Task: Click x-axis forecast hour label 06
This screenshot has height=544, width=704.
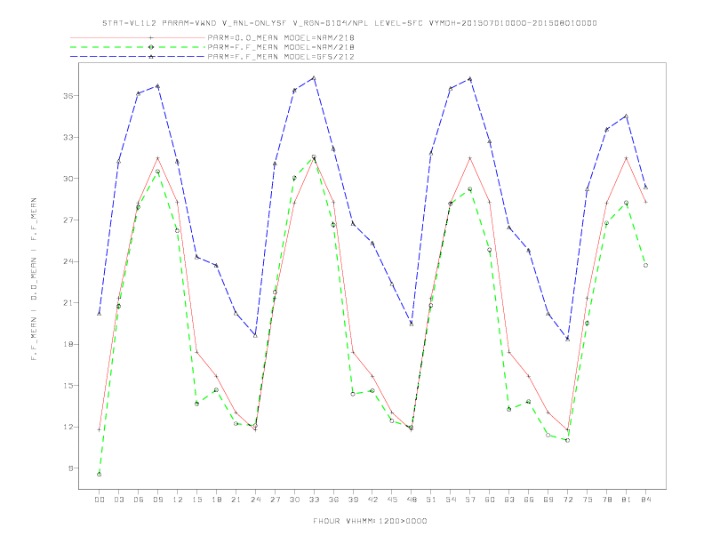Action: point(139,500)
